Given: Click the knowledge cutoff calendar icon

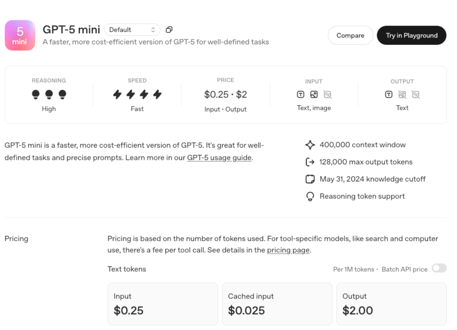Looking at the screenshot, I should (x=310, y=179).
